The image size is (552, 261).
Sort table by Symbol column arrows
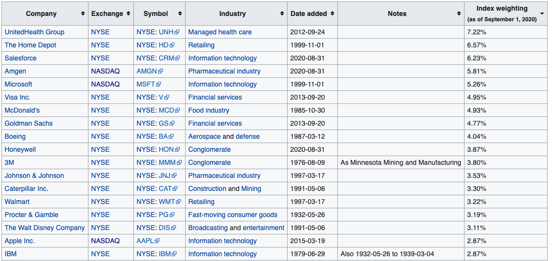[x=180, y=14]
